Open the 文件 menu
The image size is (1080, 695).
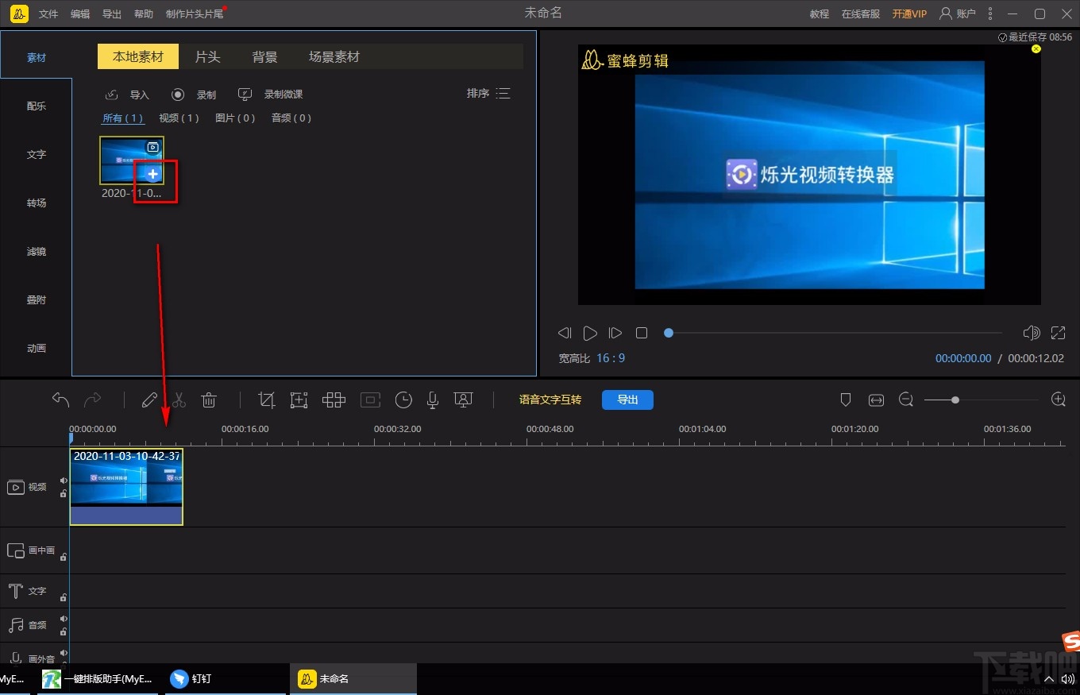pyautogui.click(x=48, y=14)
